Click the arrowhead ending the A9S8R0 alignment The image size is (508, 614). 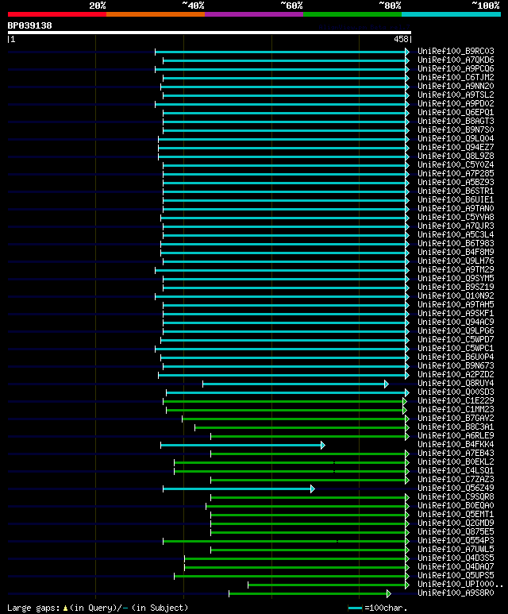pos(389,594)
